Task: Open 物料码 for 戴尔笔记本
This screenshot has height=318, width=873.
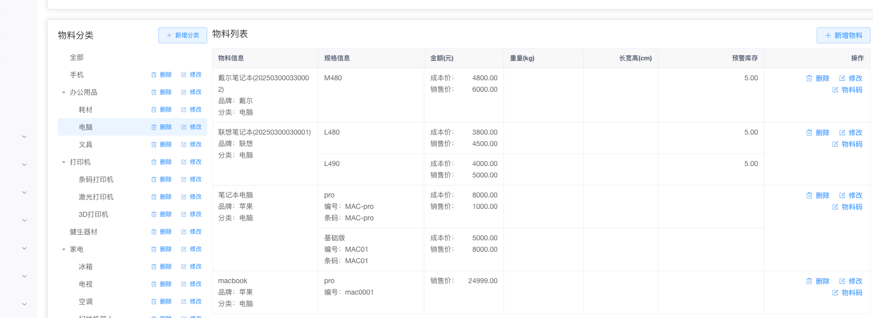Action: pyautogui.click(x=847, y=90)
